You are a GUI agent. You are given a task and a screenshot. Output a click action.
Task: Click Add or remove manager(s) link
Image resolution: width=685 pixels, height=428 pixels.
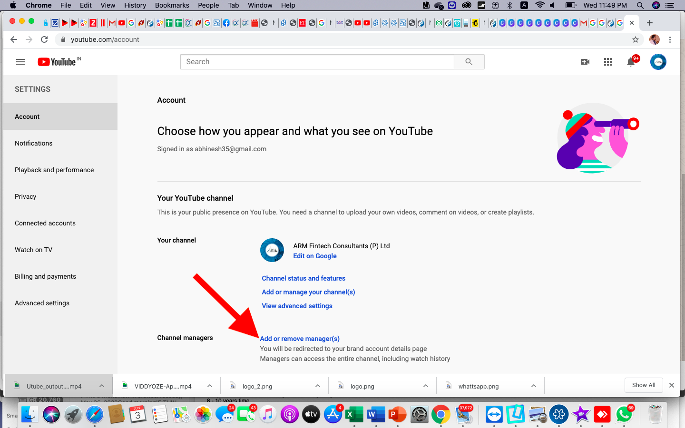coord(300,339)
